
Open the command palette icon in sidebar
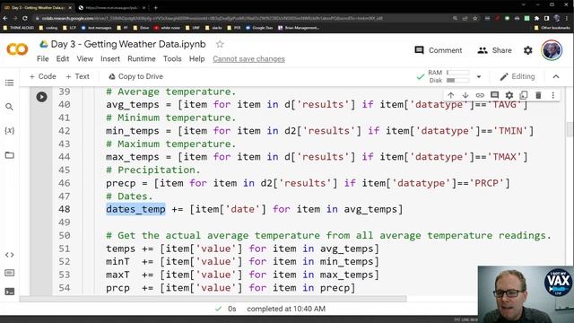10,273
